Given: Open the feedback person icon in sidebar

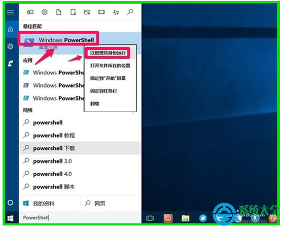Looking at the screenshot, I should pos(10,63).
